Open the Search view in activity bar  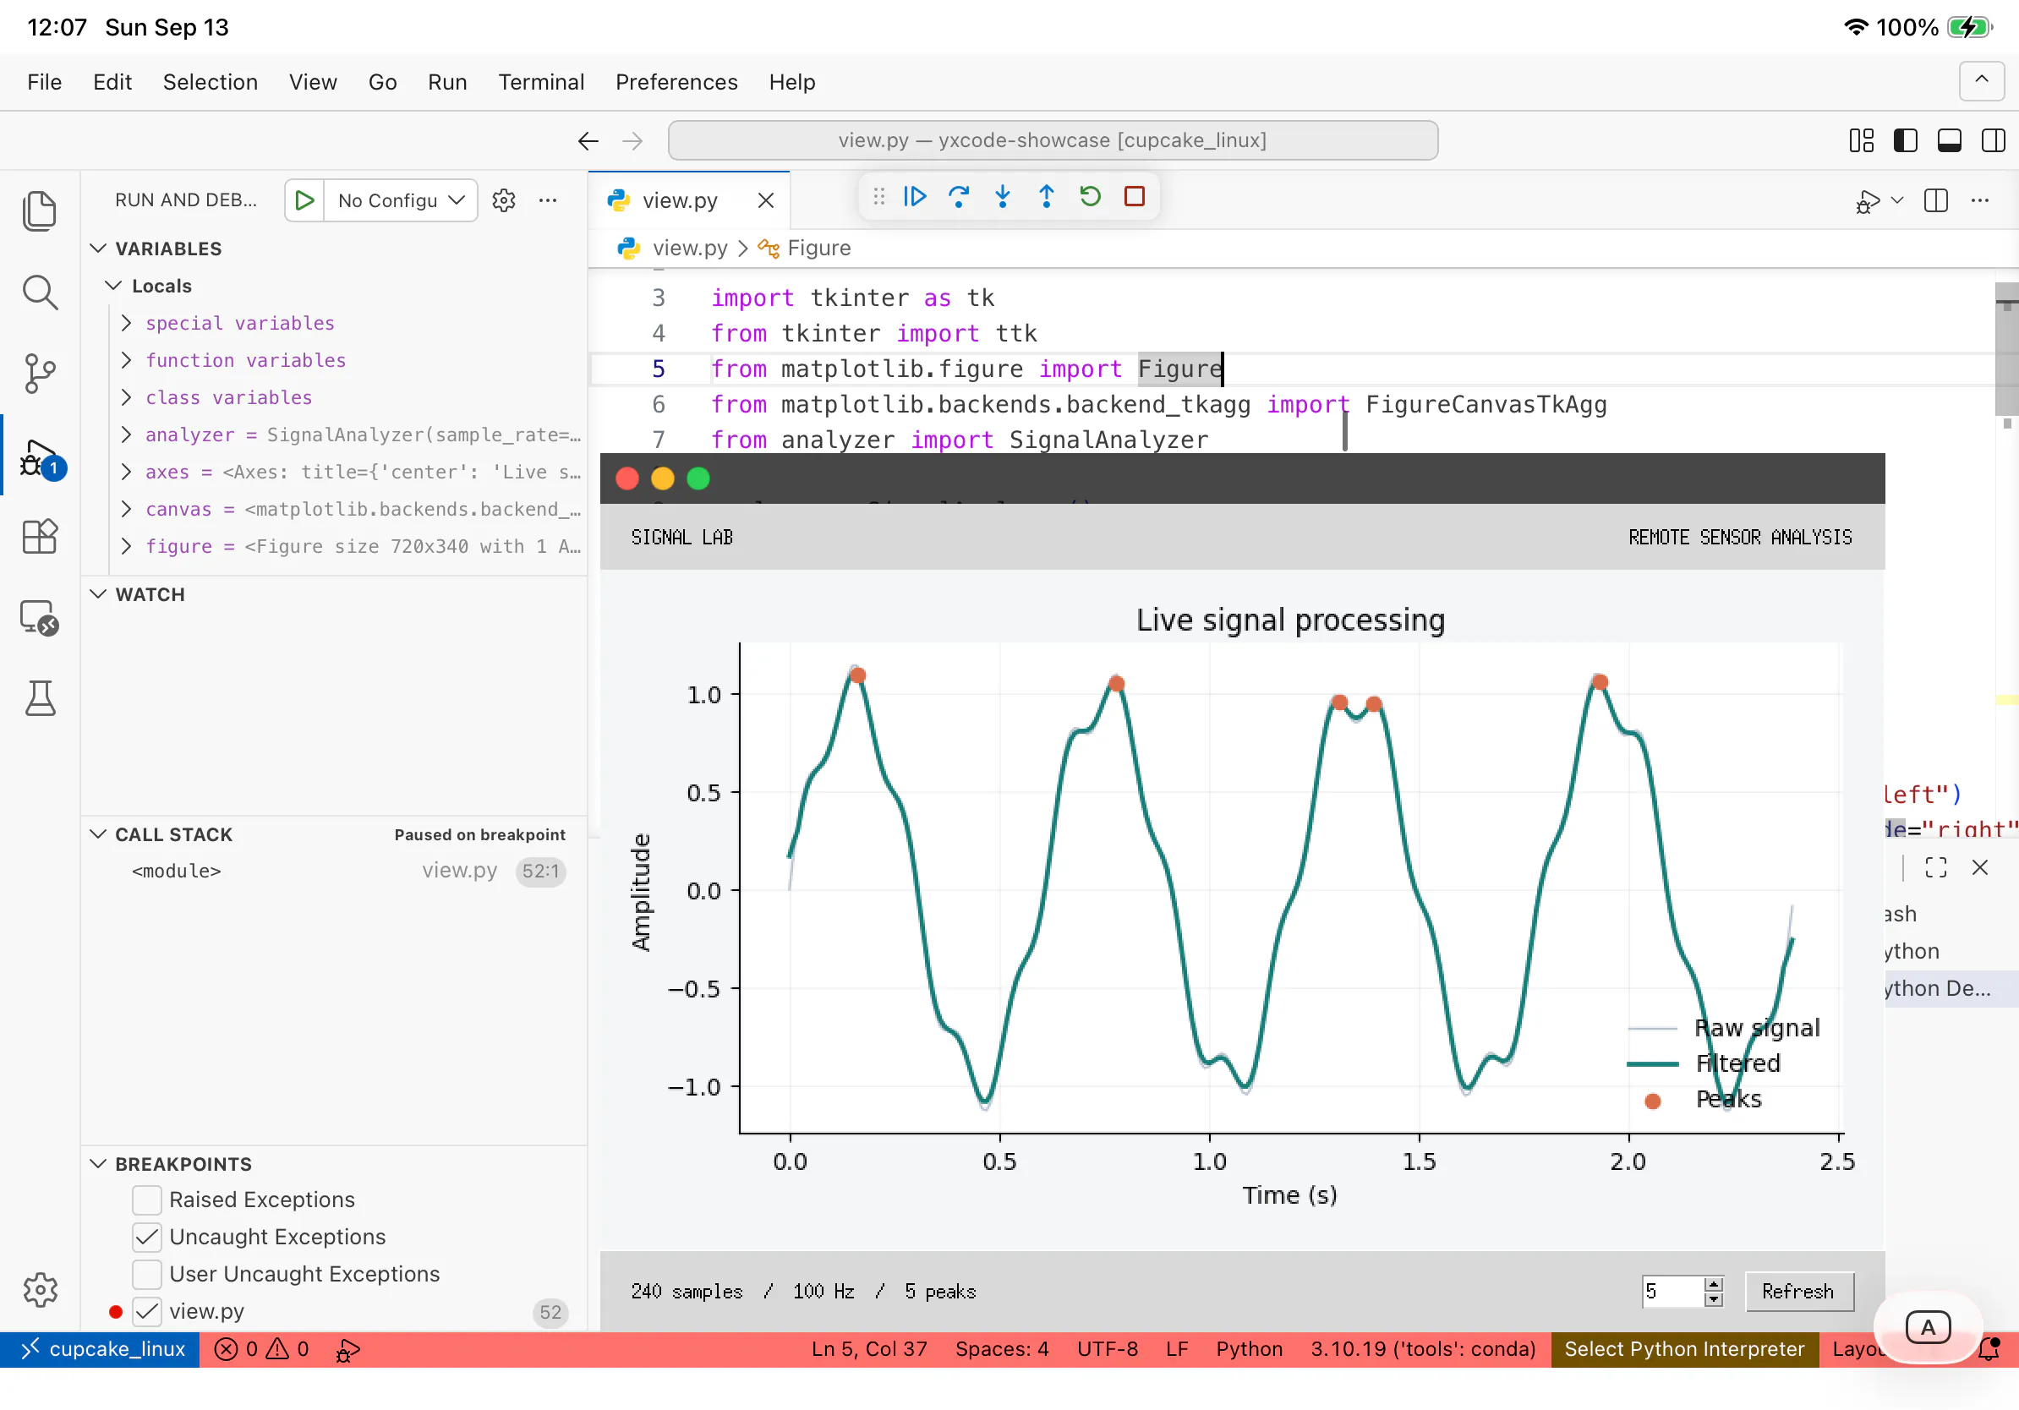40,292
